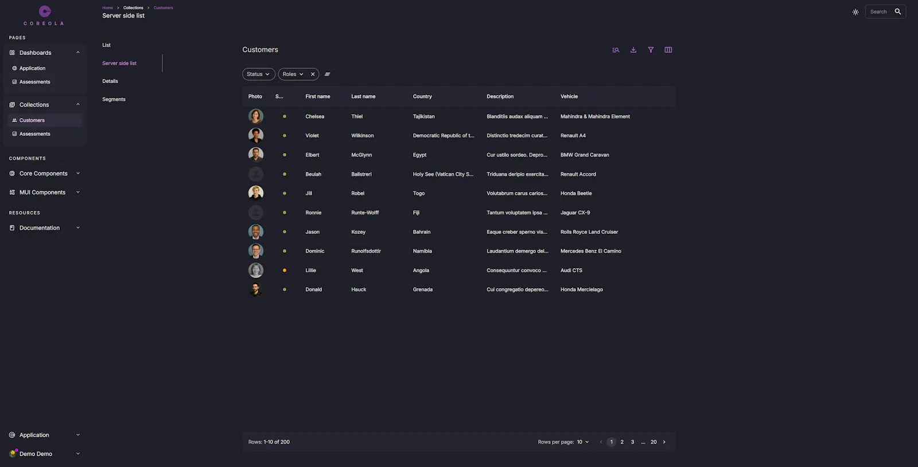Expand Core Components menu
This screenshot has width=918, height=467.
point(45,174)
